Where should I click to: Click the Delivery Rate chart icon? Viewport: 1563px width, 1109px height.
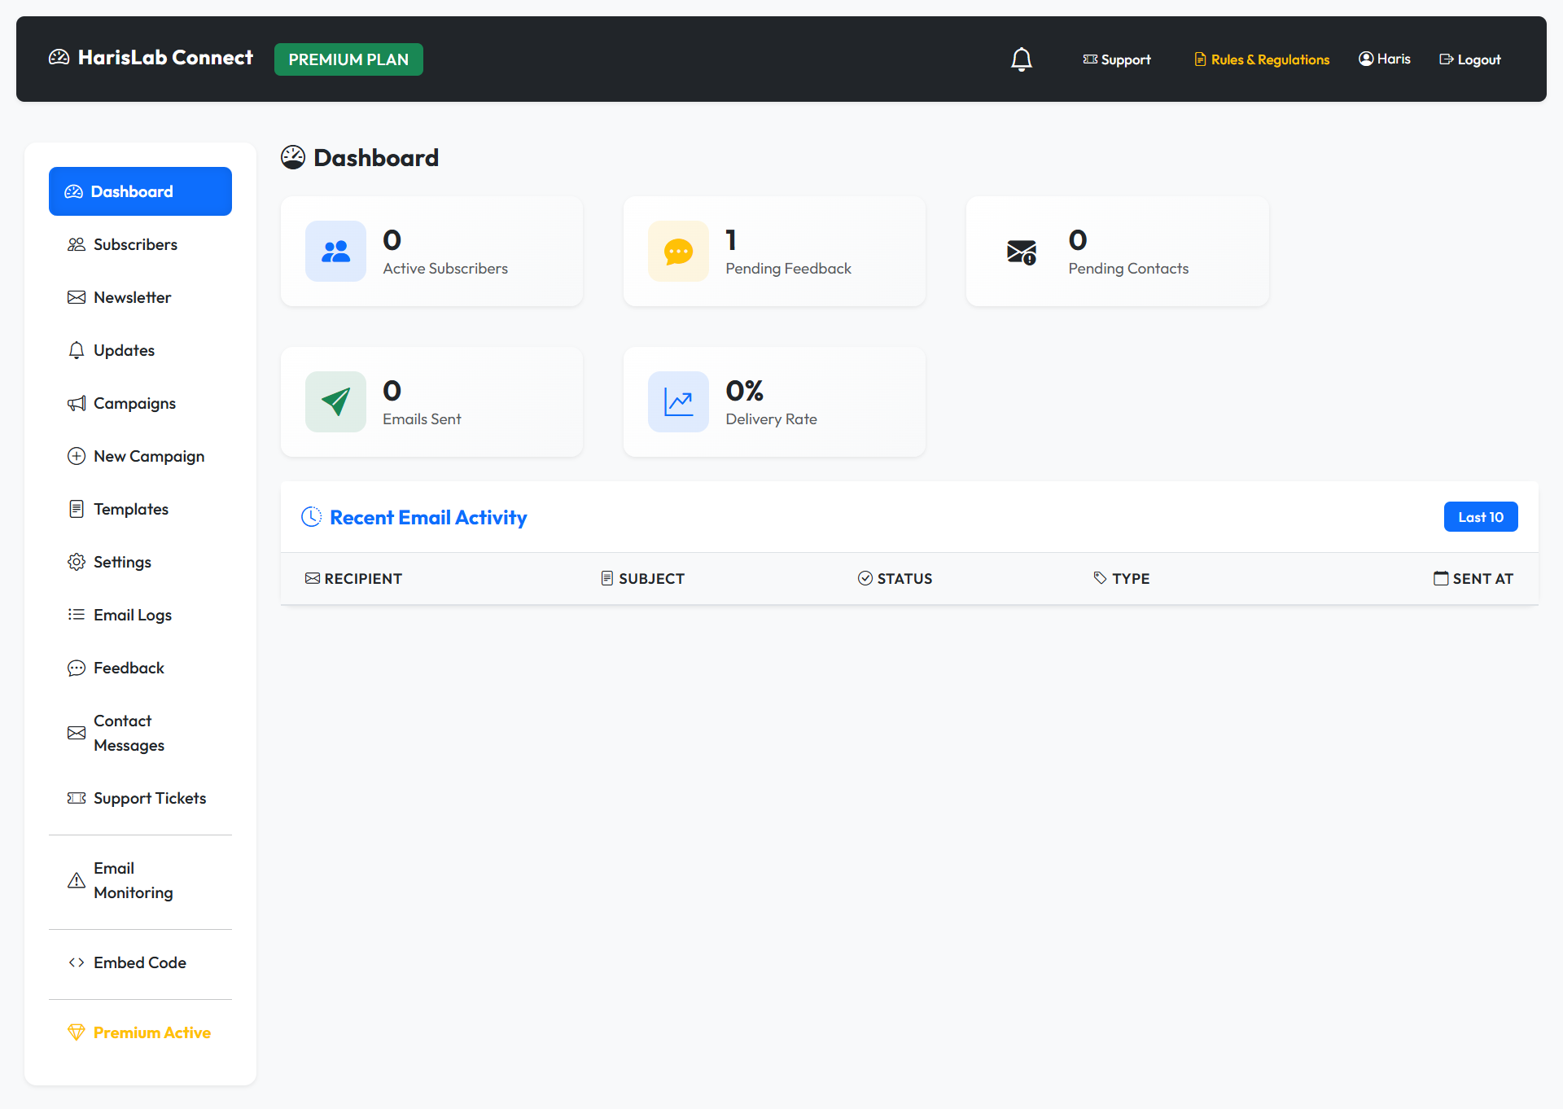[678, 401]
